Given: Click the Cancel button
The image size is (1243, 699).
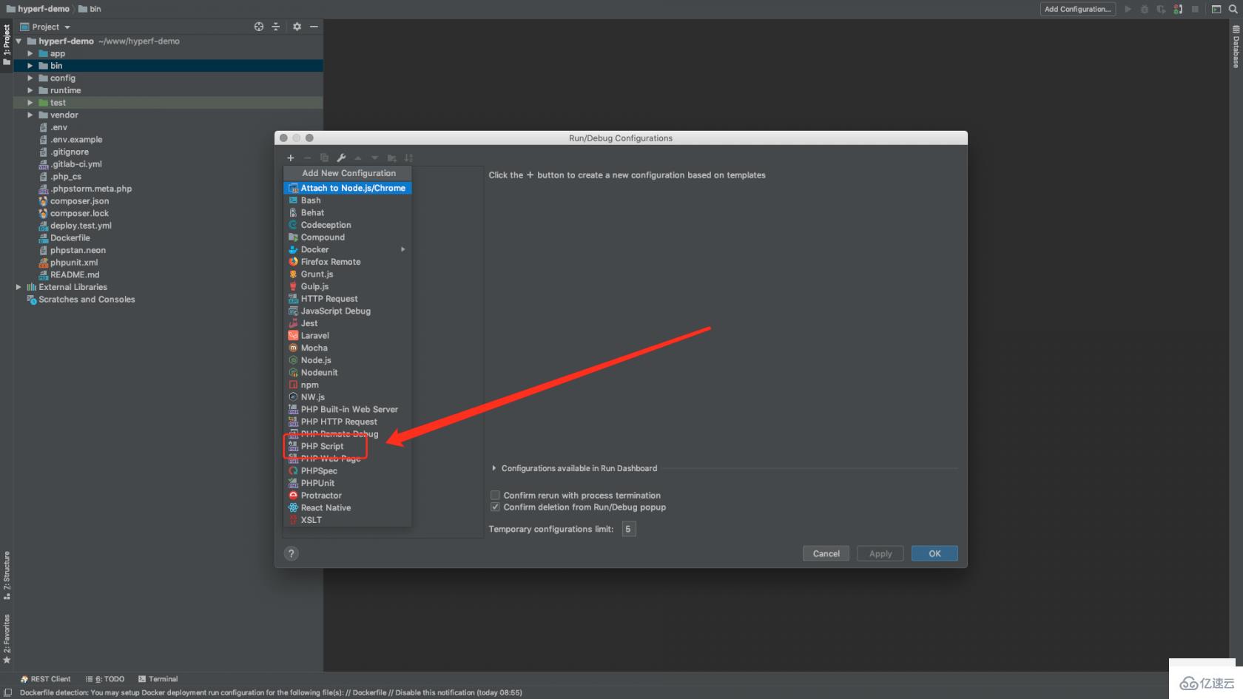Looking at the screenshot, I should click(826, 553).
